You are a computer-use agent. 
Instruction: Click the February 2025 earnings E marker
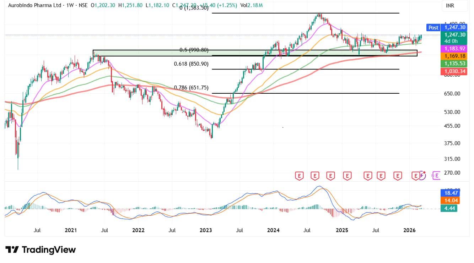pyautogui.click(x=348, y=175)
